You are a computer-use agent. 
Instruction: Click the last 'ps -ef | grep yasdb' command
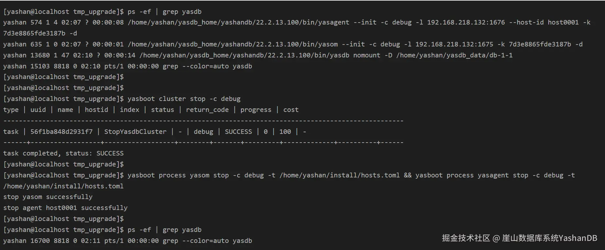point(164,230)
